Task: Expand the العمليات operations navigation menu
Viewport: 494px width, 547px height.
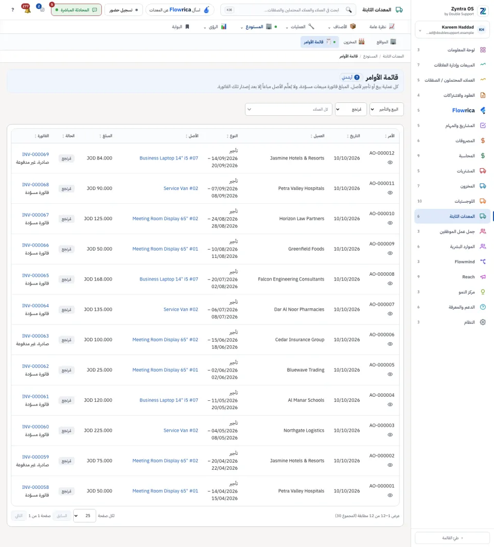Action: coord(300,27)
